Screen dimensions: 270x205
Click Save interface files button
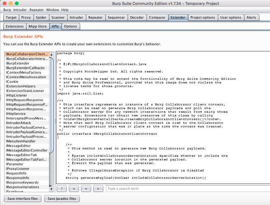click(23, 199)
